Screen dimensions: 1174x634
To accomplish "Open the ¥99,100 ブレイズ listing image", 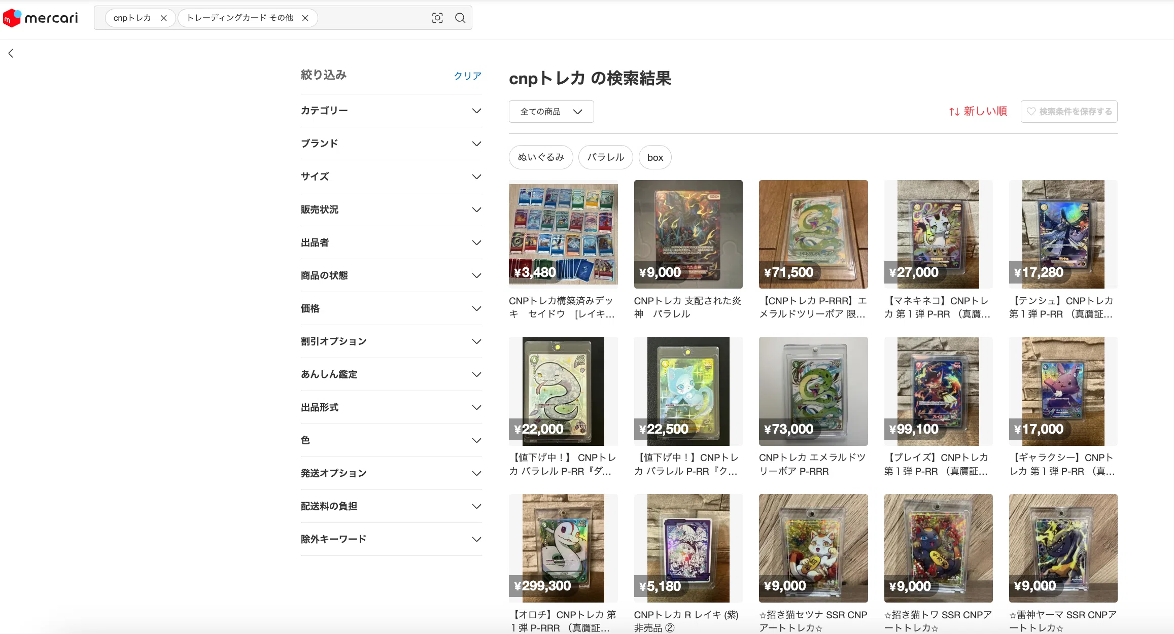I will 939,391.
